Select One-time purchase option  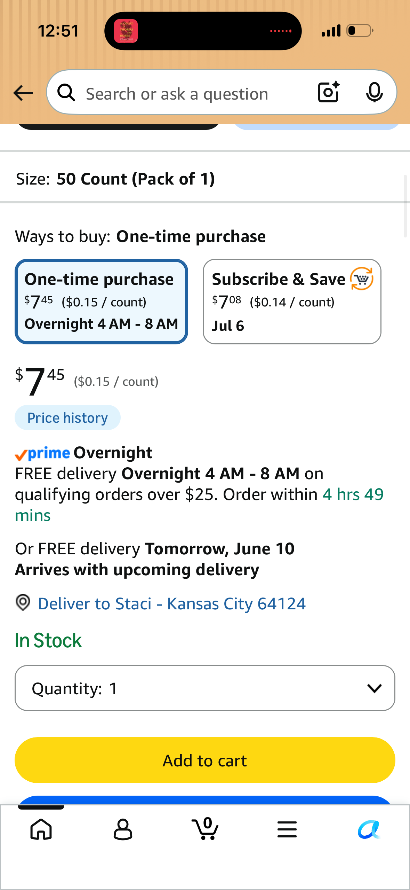pos(101,302)
